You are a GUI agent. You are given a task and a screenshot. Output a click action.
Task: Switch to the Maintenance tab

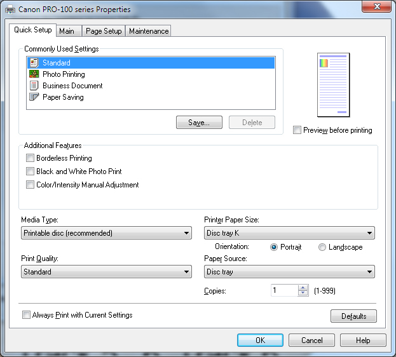(149, 31)
